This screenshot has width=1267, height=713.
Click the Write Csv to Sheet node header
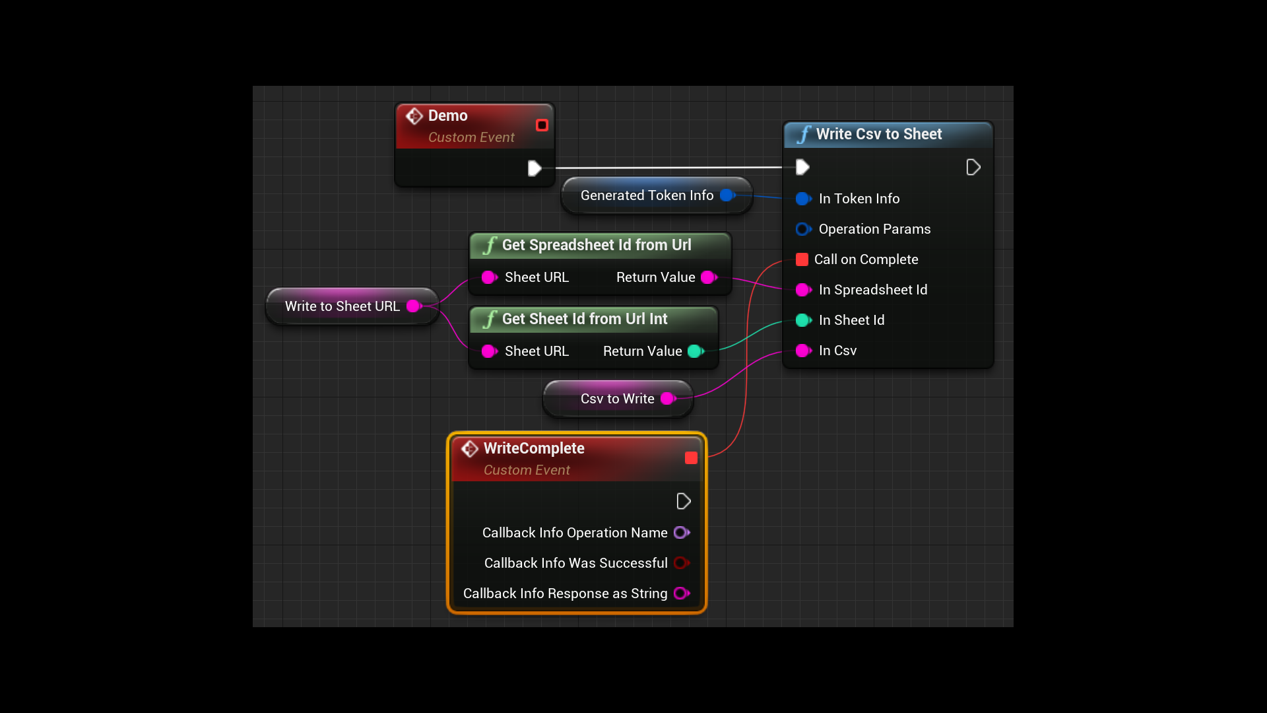[878, 134]
